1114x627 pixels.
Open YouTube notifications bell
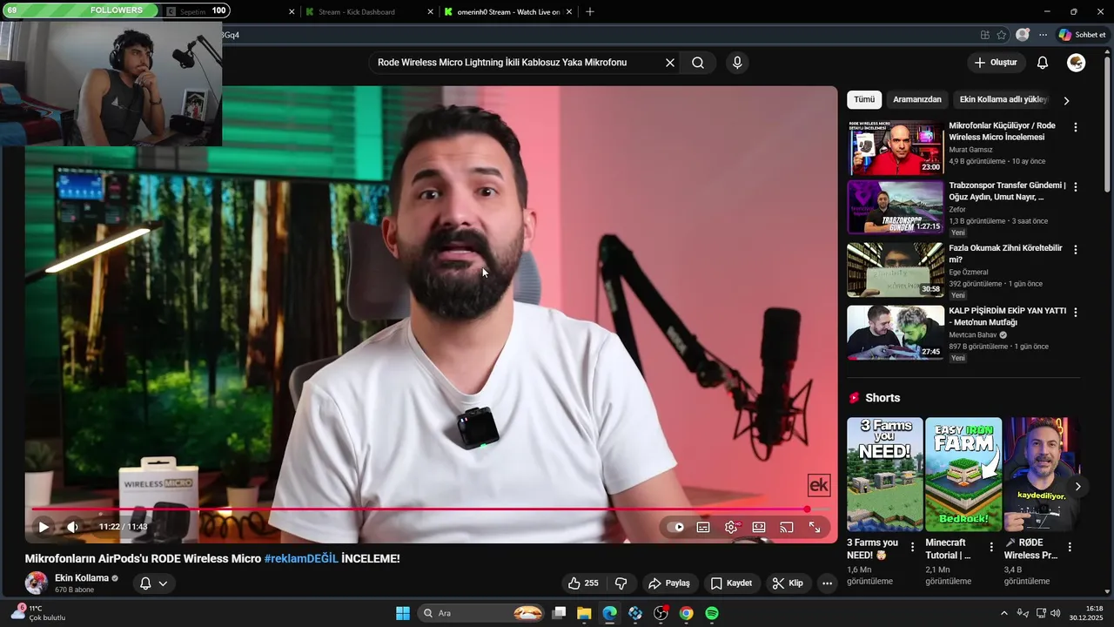(x=1043, y=63)
